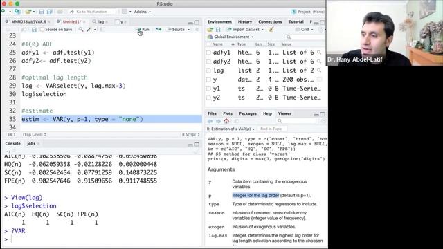Open the Grid view dropdown
Screen dimensions: 443x249
click(x=305, y=29)
